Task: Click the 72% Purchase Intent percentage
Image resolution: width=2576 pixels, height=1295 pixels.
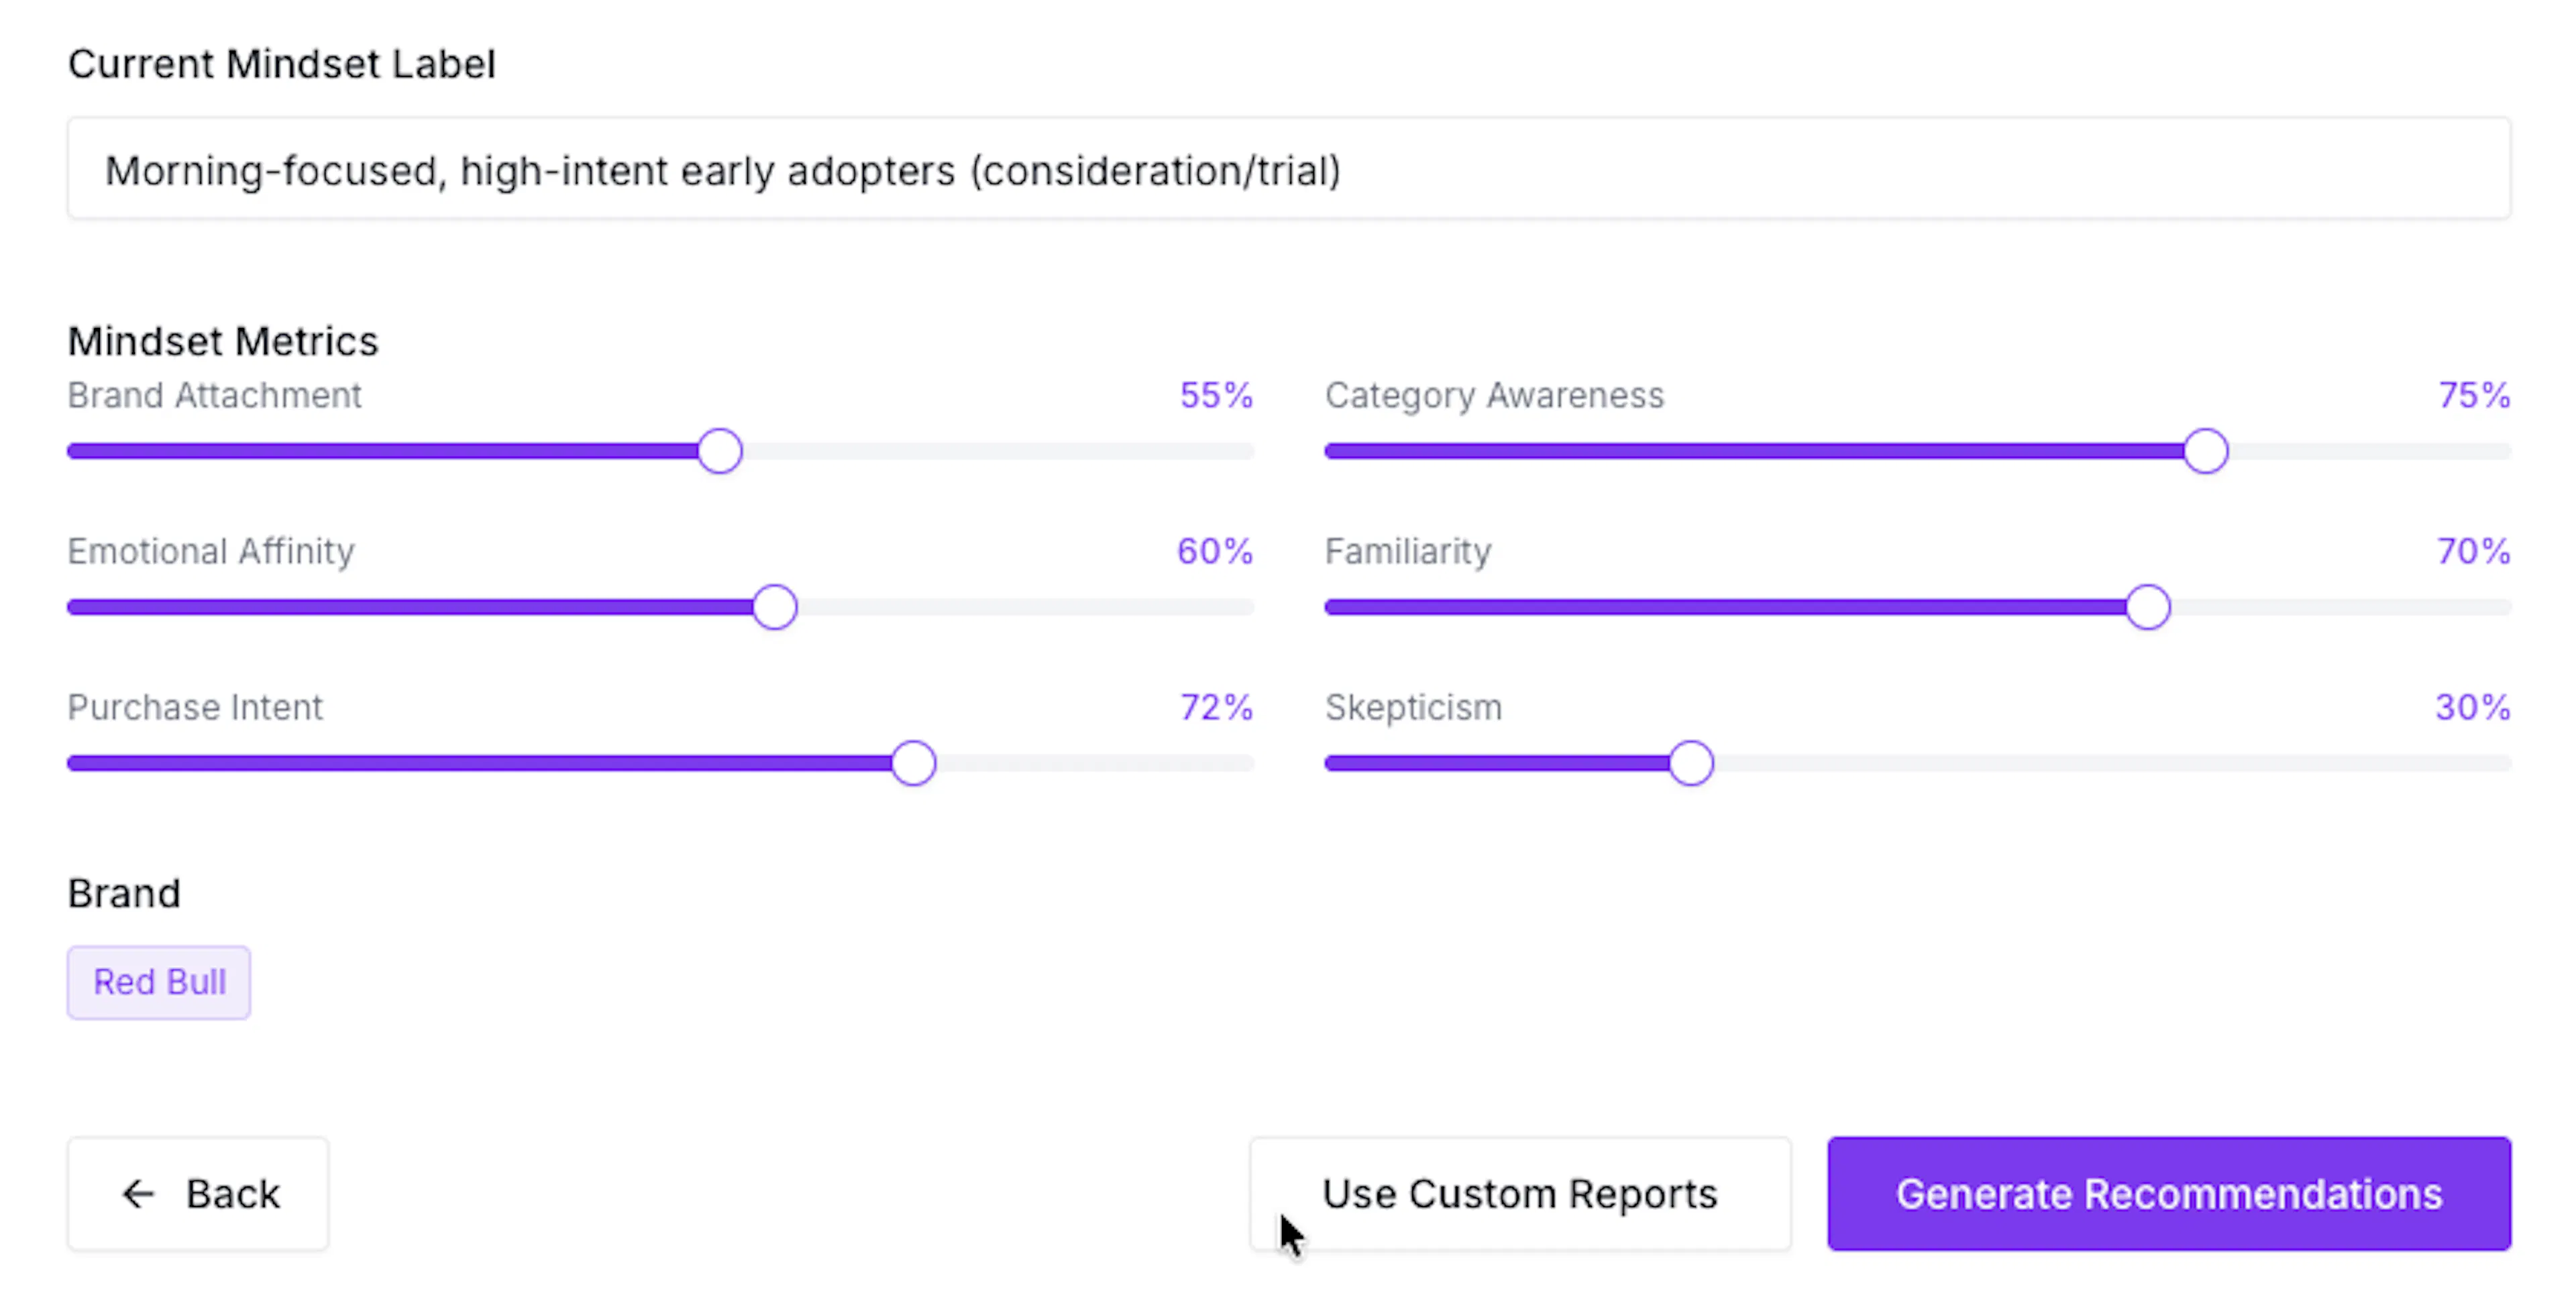Action: [1216, 707]
